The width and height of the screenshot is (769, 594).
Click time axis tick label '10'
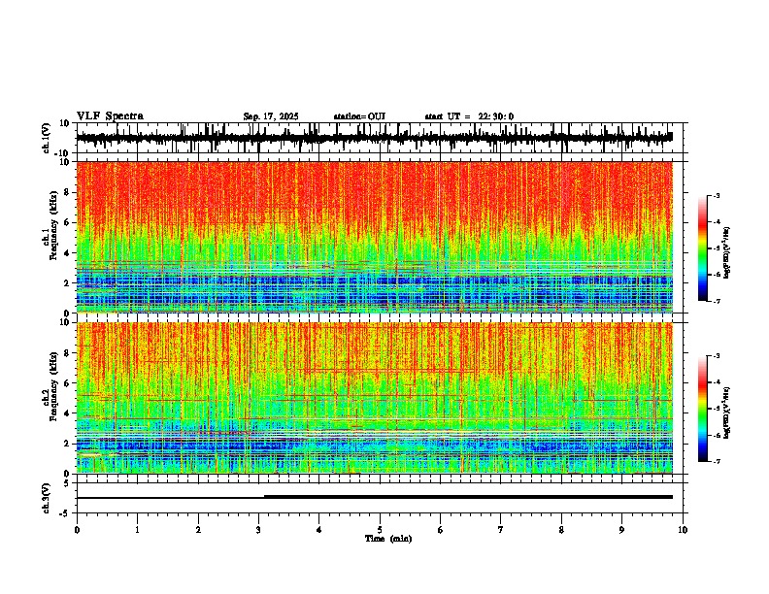[683, 530]
